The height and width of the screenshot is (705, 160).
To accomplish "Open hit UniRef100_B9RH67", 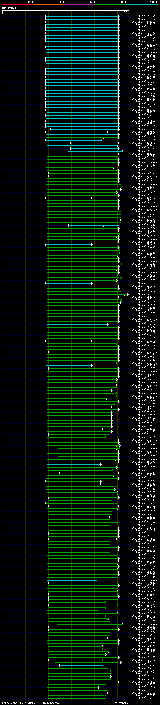I will pos(143,27).
